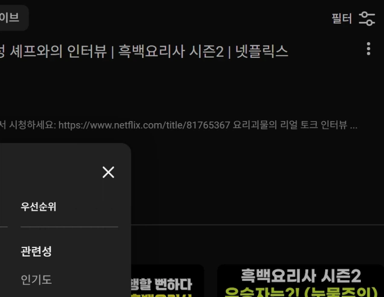Click the 우선순위 section header in dialog
This screenshot has width=384, height=297.
tap(39, 207)
